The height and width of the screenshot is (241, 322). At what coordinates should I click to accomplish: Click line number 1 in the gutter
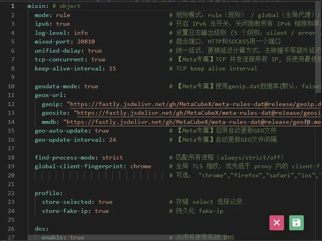click(12, 6)
